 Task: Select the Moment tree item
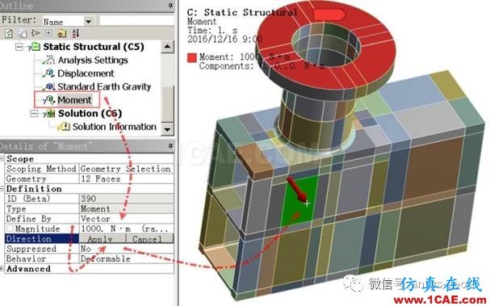[x=74, y=100]
